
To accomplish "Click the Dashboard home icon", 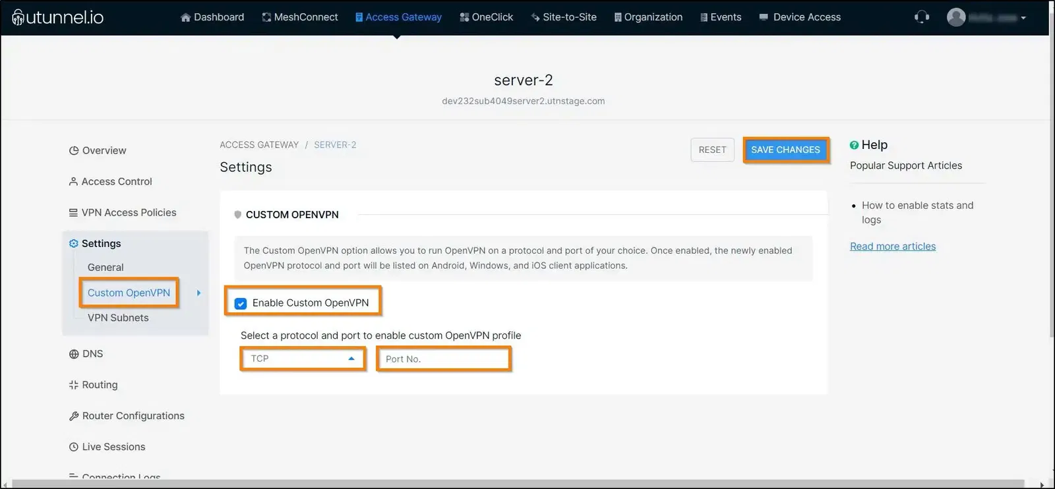I will [x=185, y=17].
